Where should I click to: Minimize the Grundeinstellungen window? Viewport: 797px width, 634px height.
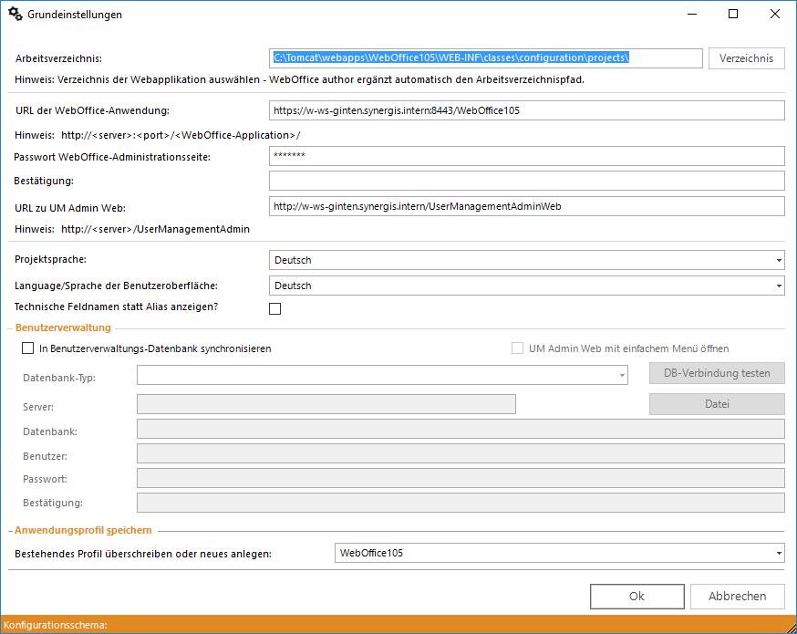click(x=690, y=15)
